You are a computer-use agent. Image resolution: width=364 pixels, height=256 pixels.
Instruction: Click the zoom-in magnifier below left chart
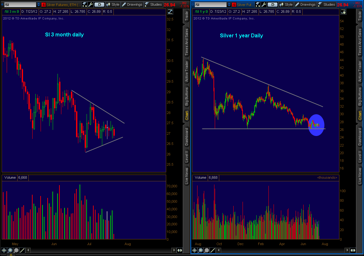click(x=10, y=250)
